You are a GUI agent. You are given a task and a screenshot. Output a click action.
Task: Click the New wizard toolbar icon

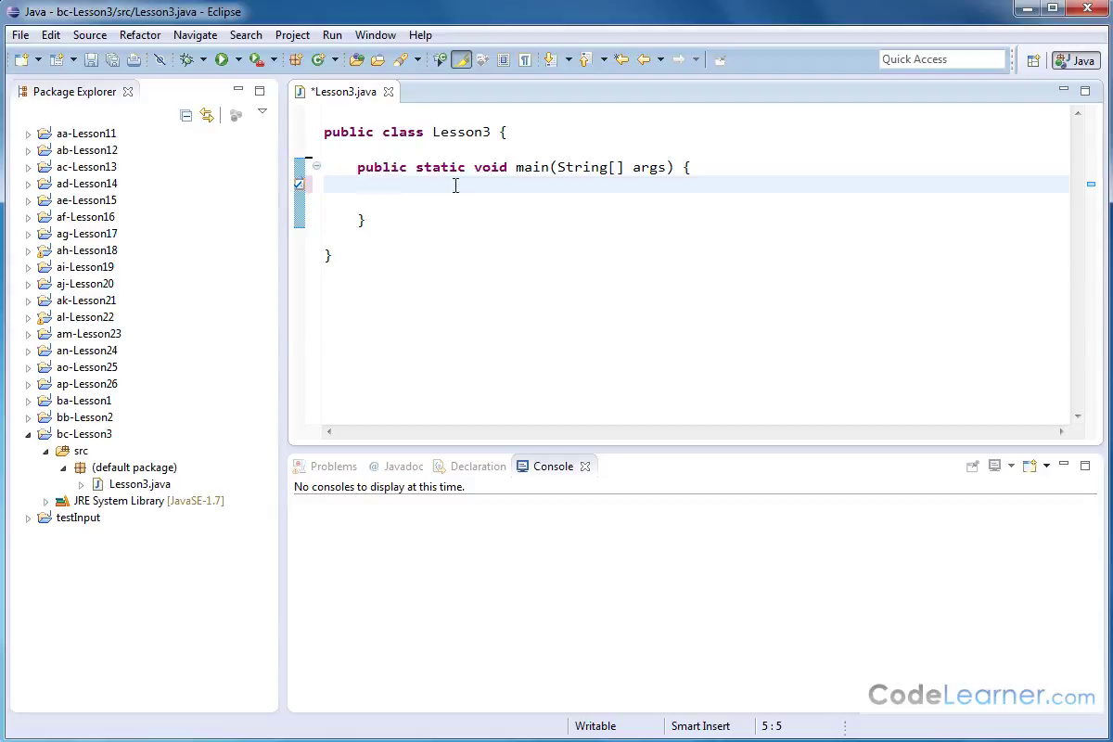21,59
